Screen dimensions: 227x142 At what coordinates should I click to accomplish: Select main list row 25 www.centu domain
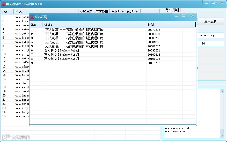point(22,116)
